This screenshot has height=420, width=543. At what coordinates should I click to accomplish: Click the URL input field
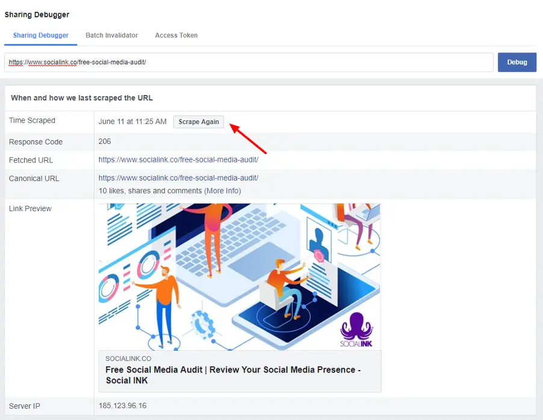[x=249, y=63]
